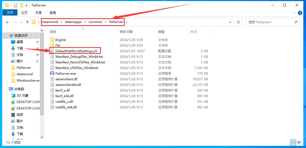Viewport: 306px width, 148px height.
Task: Click the Manifest_UFSFiles_Win64.txt file icon
Action: [x=52, y=68]
